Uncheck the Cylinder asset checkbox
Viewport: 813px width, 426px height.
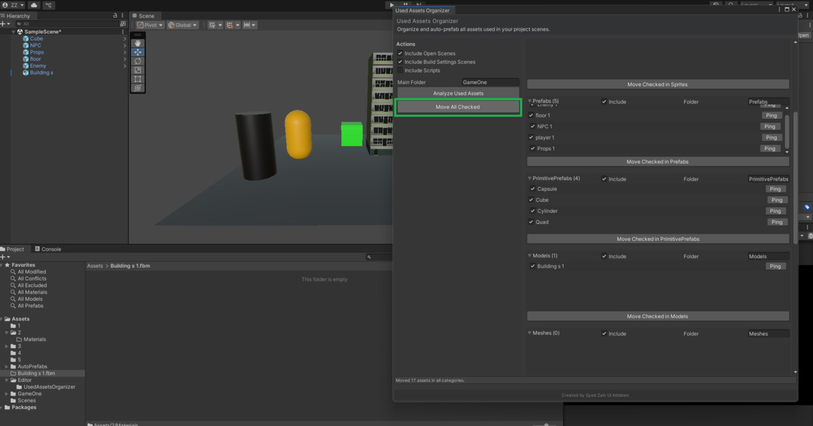point(532,211)
